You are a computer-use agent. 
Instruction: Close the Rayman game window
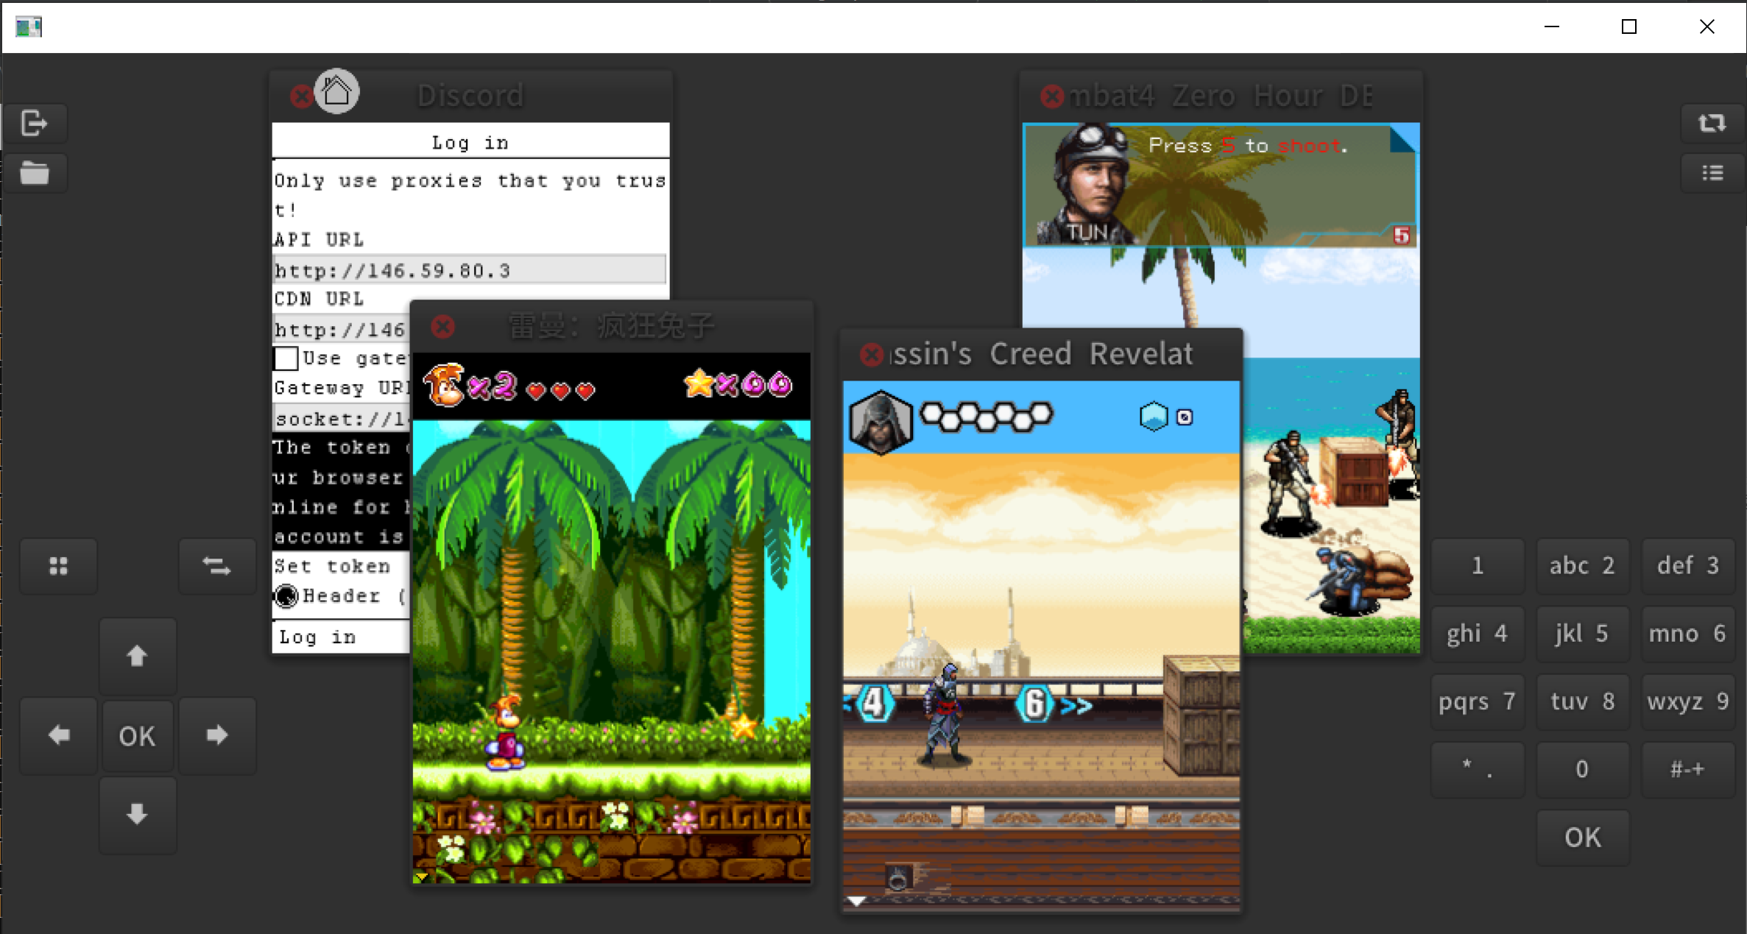click(442, 326)
